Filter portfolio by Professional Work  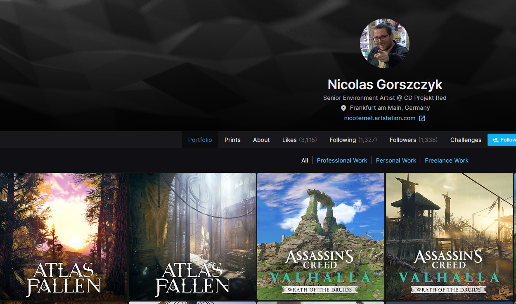click(342, 160)
